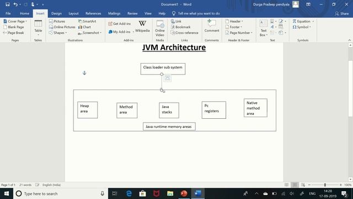This screenshot has width=353, height=199.
Task: Select the Java stacks box
Action: pos(169,110)
